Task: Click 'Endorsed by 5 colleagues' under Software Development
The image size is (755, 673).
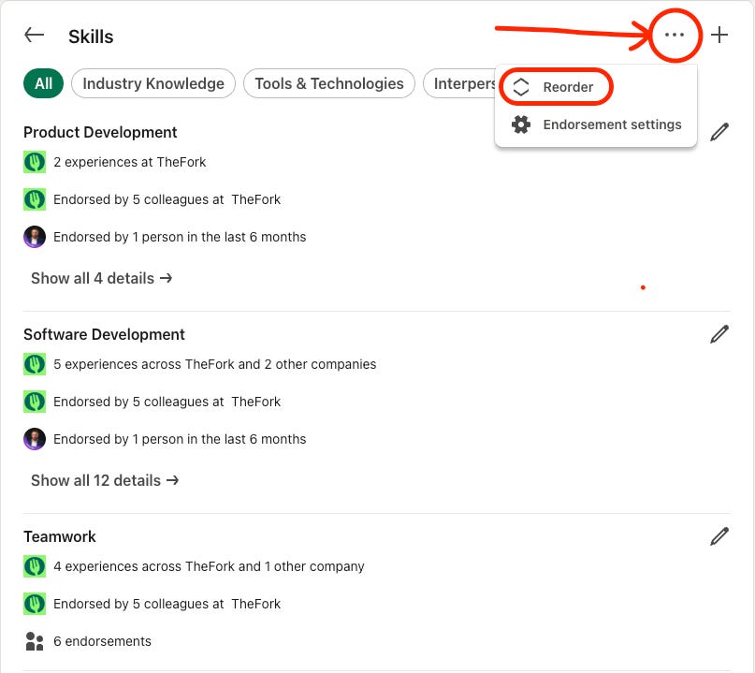Action: (167, 402)
